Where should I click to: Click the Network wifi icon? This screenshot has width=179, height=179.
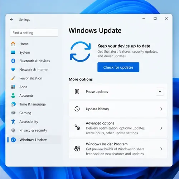coord(13,69)
